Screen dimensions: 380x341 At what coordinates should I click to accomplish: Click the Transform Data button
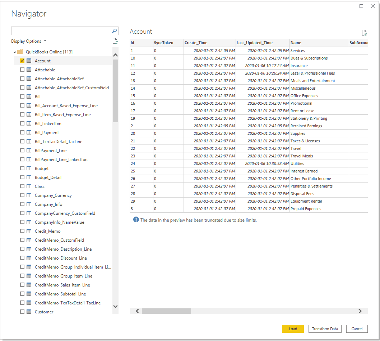(325, 328)
